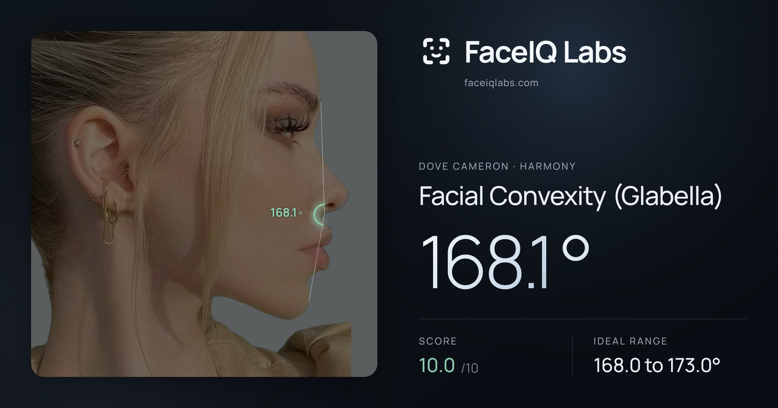The image size is (778, 408).
Task: Click the /10 score denominator
Action: tap(470, 368)
